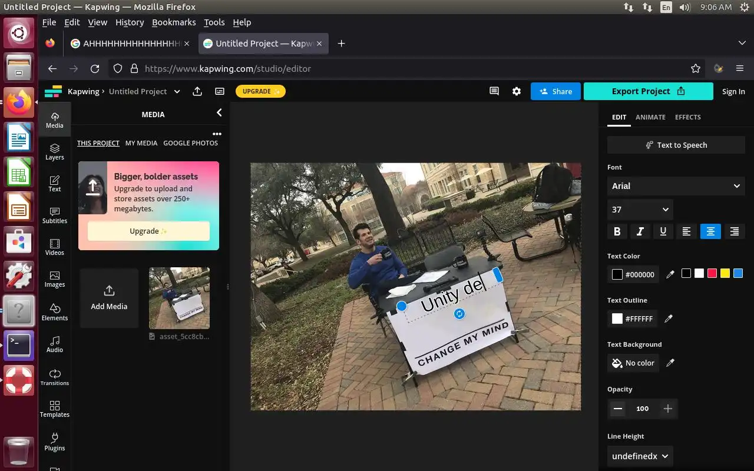Screen dimensions: 754x471
Task: Click the Kapwing logo icon
Action: click(53, 91)
